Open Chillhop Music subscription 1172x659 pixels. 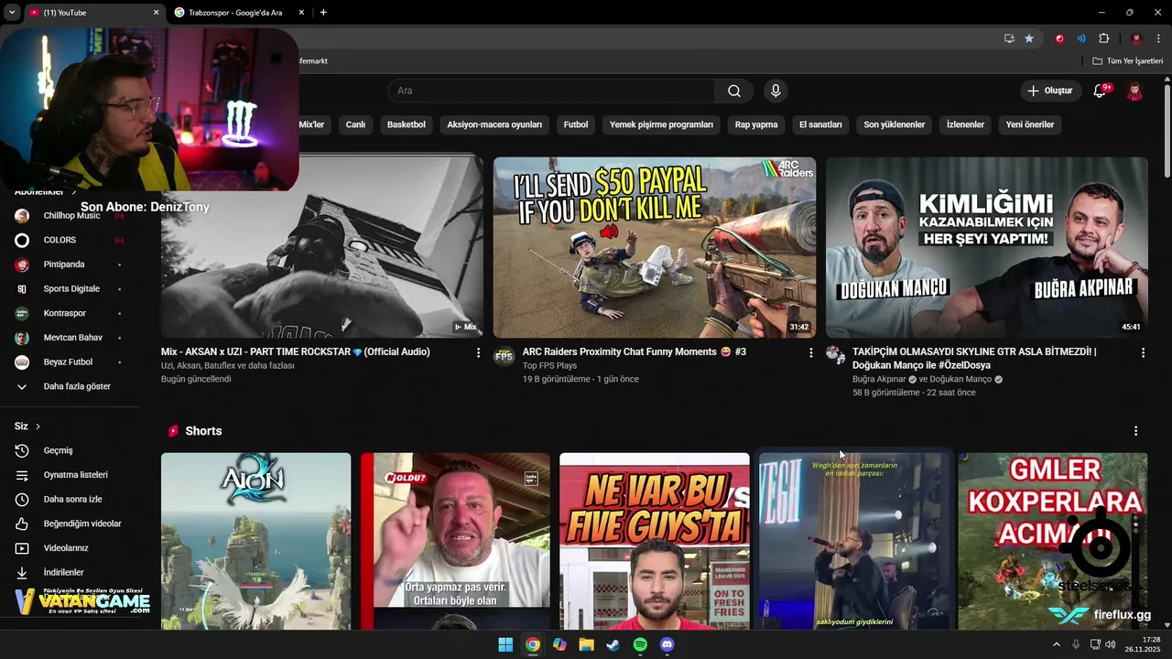pyautogui.click(x=71, y=216)
